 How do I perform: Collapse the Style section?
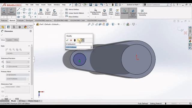coord(29,46)
